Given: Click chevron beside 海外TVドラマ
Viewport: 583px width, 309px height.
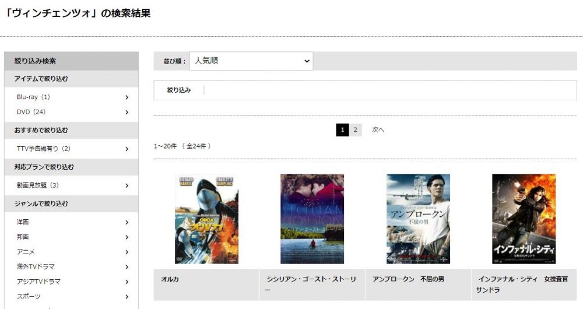Looking at the screenshot, I should coord(127,267).
